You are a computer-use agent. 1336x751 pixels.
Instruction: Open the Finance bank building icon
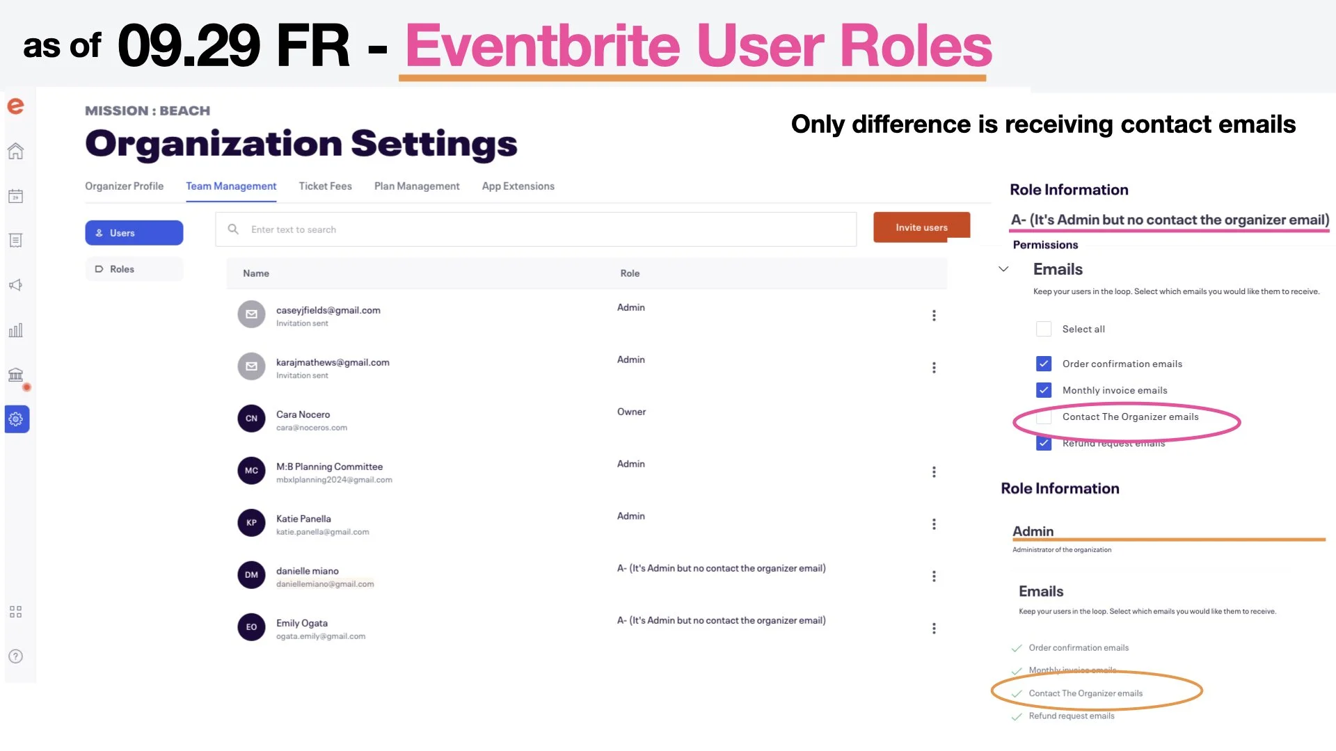click(15, 375)
